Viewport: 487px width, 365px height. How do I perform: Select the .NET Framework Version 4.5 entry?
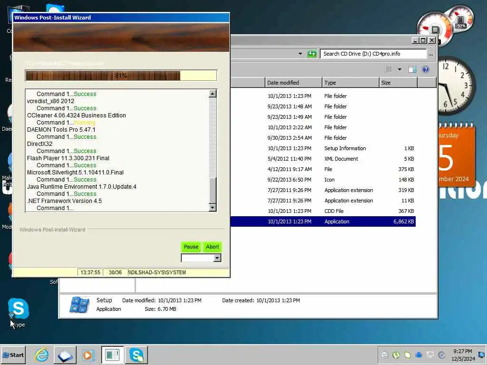(64, 201)
